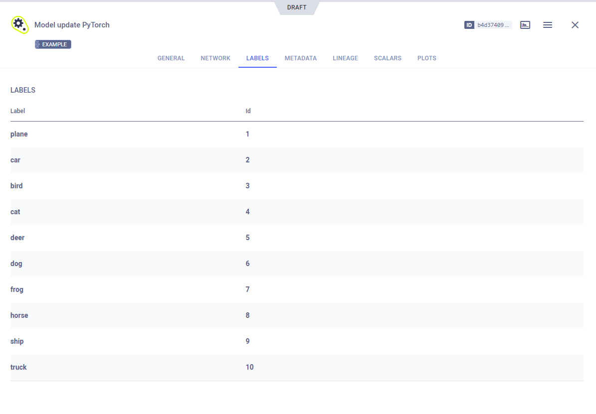
Task: Open the LINEAGE tab
Action: point(345,58)
